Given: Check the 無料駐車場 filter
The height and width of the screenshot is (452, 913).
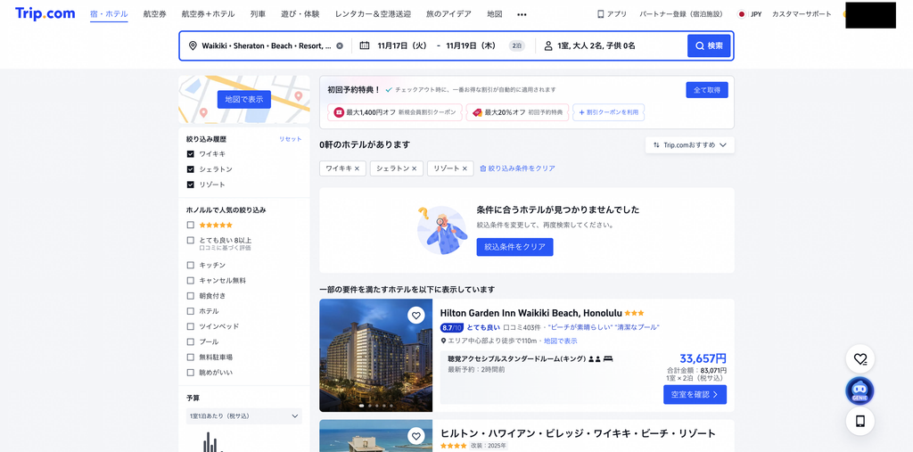Looking at the screenshot, I should [191, 357].
